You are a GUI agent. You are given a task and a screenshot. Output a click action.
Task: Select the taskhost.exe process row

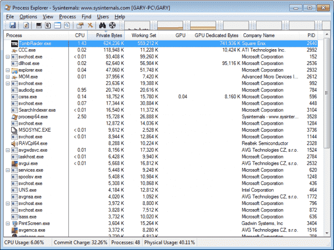point(161,157)
